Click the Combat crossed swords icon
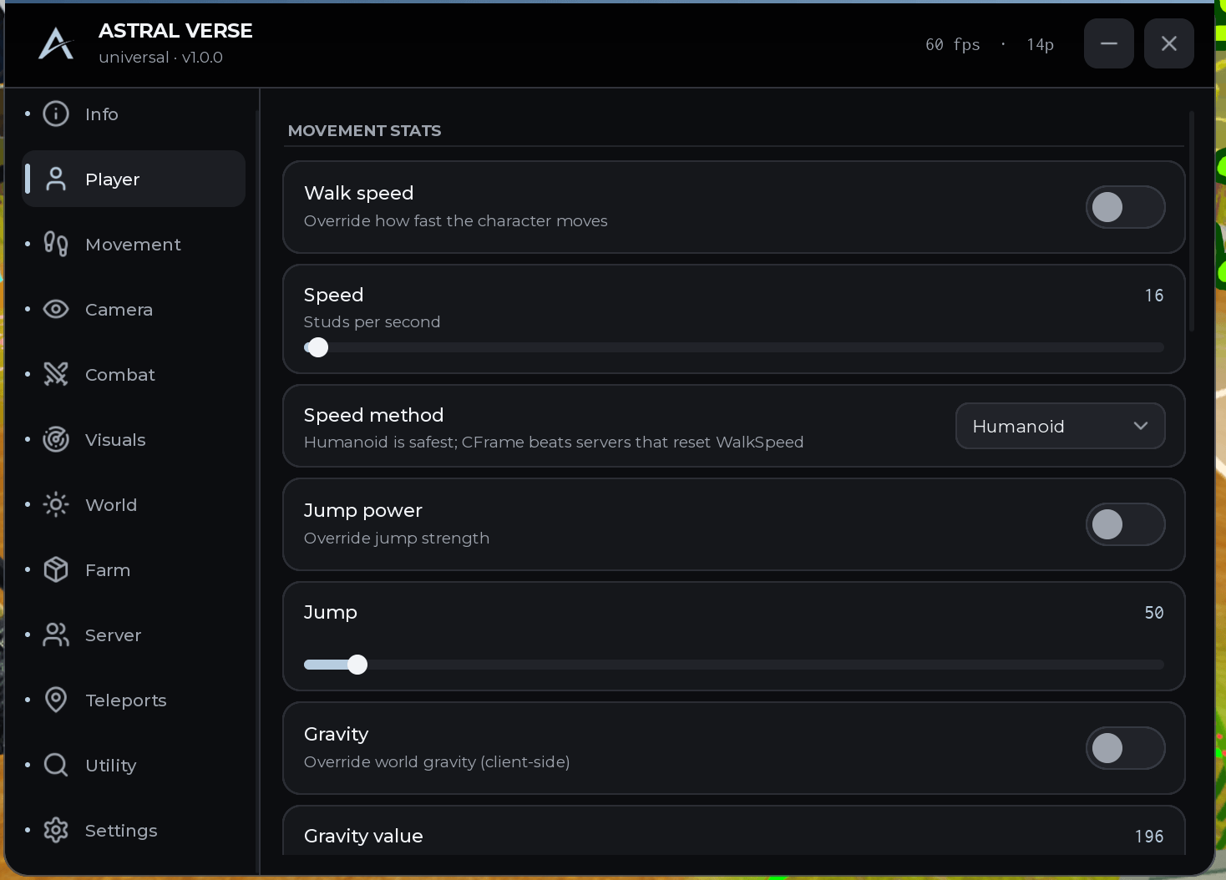The width and height of the screenshot is (1226, 880). pyautogui.click(x=56, y=374)
